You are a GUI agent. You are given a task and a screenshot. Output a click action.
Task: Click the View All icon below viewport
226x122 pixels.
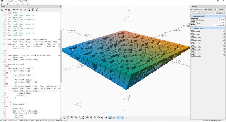point(72,118)
